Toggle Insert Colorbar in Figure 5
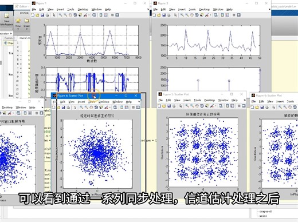The height and width of the screenshot is (223, 298). click(x=228, y=106)
